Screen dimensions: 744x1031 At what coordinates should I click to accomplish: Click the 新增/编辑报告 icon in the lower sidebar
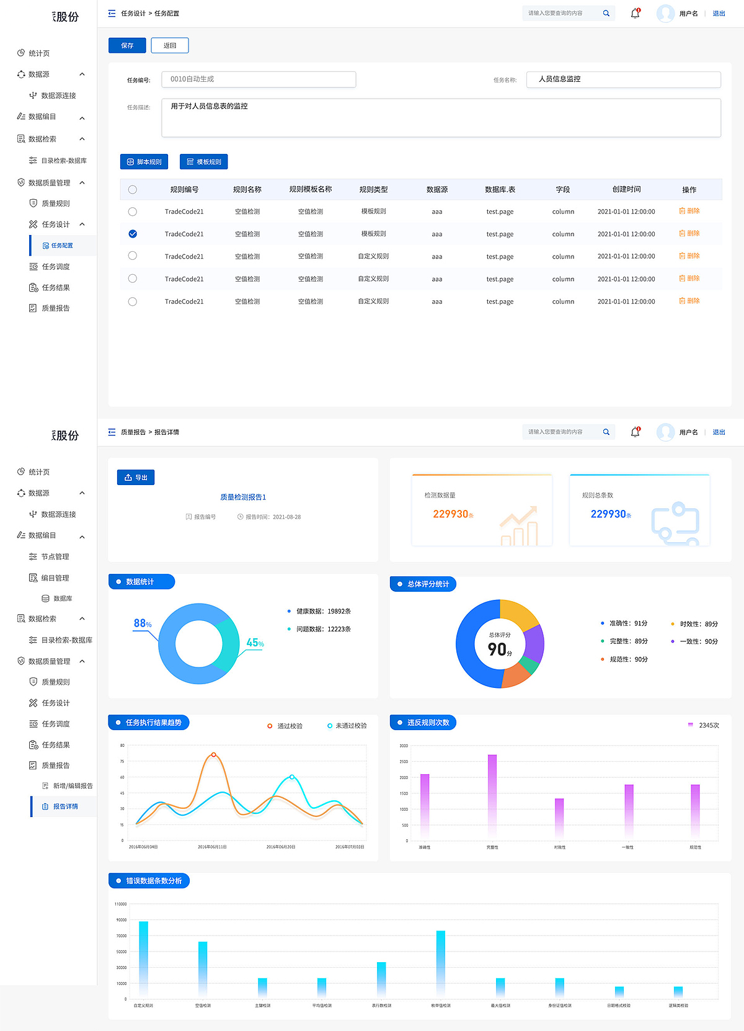tap(45, 785)
